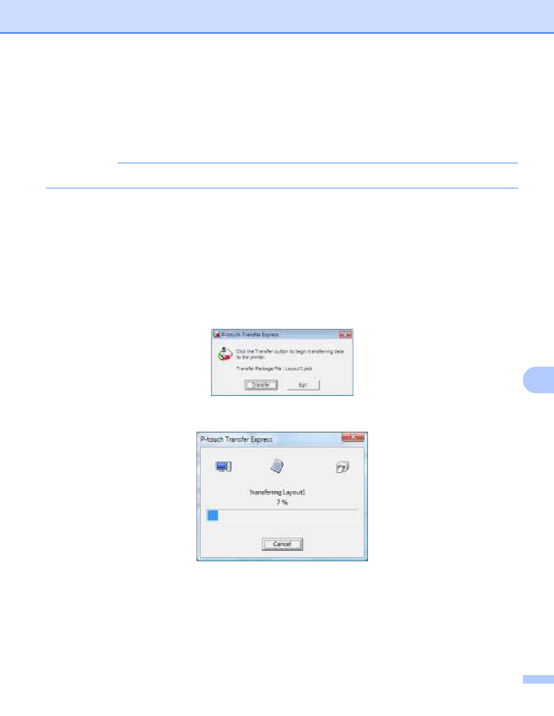Cancel the Layout1 transfer in progress

(282, 544)
